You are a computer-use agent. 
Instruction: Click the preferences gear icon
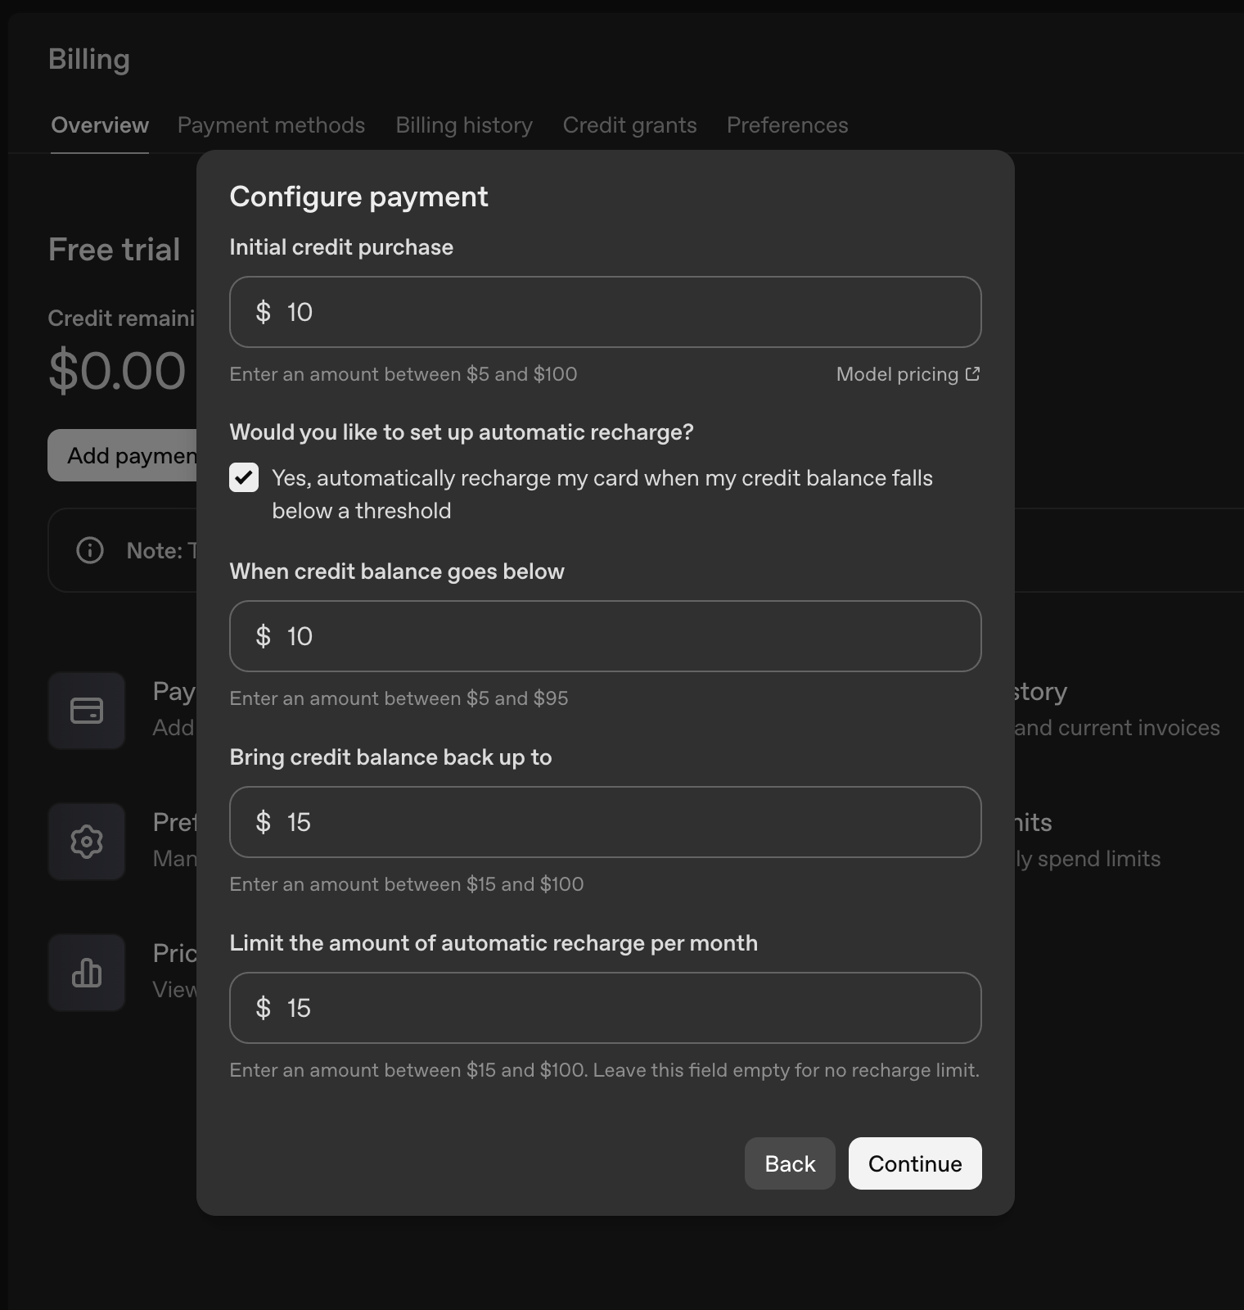pyautogui.click(x=87, y=842)
